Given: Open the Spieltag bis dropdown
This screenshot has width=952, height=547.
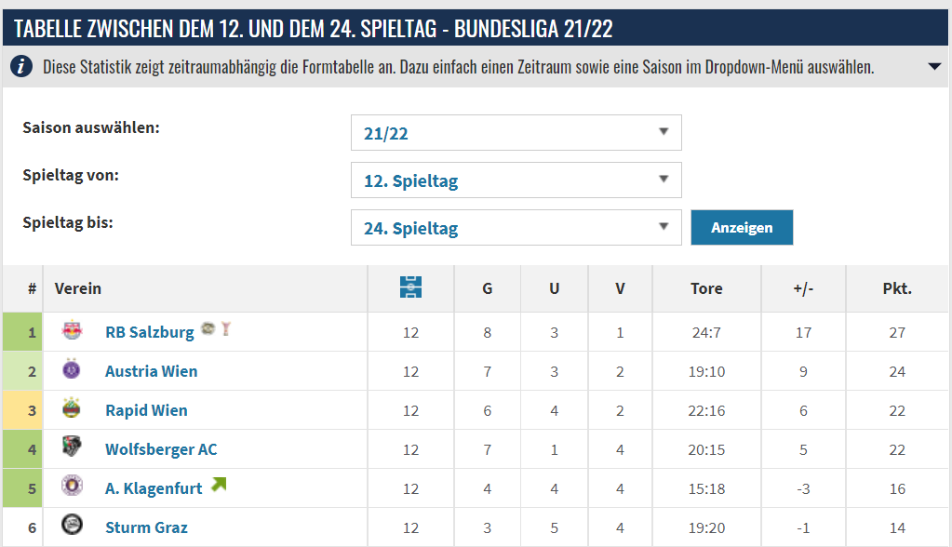Looking at the screenshot, I should tap(516, 228).
